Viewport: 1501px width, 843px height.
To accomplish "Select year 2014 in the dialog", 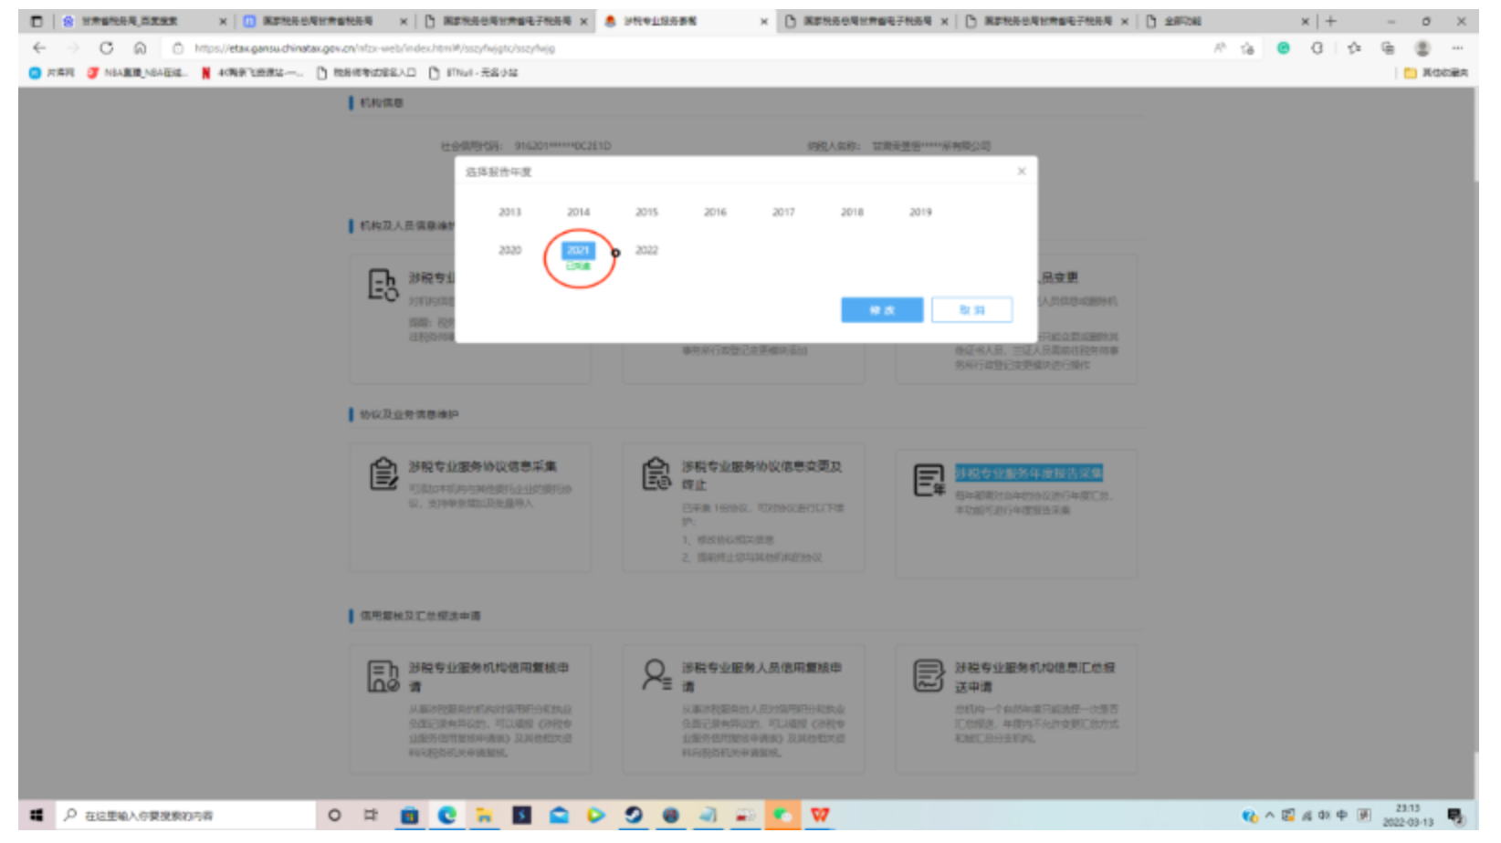I will [578, 212].
